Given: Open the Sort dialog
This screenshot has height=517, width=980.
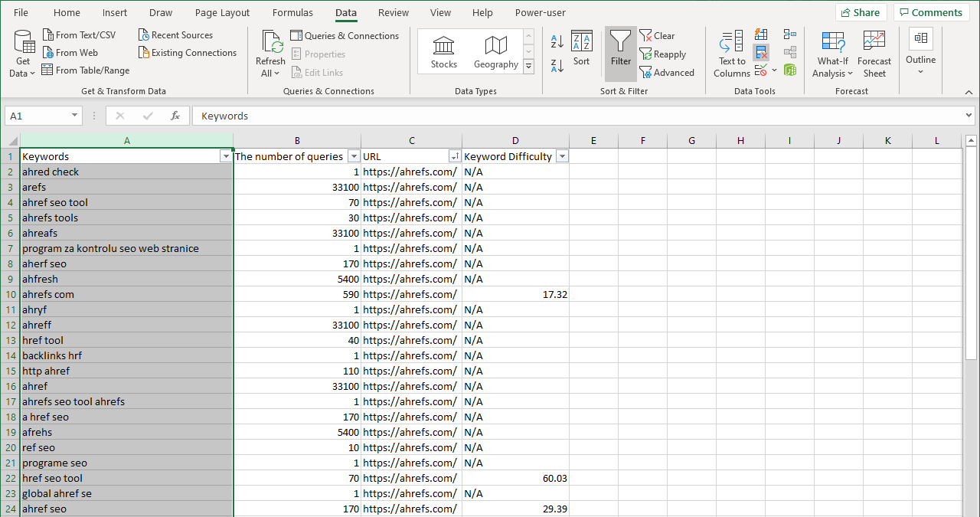Looking at the screenshot, I should coord(582,48).
